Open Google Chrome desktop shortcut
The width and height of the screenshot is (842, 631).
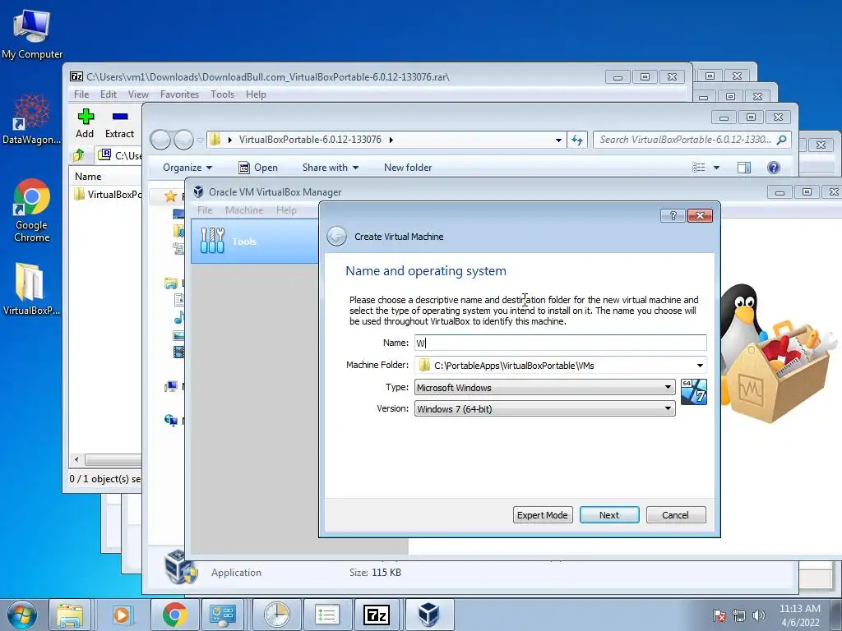[32, 210]
